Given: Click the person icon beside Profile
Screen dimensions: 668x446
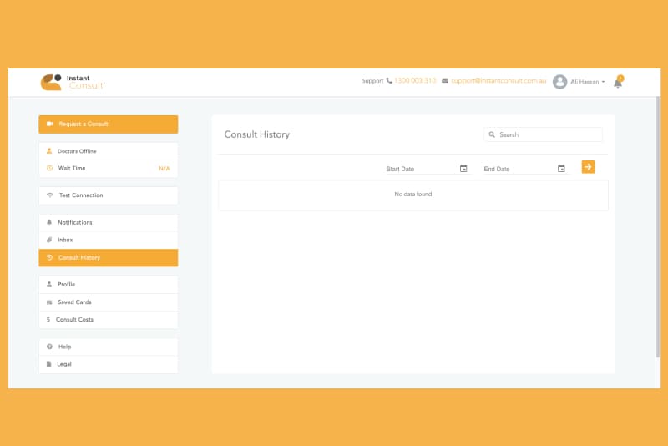Looking at the screenshot, I should click(x=49, y=284).
